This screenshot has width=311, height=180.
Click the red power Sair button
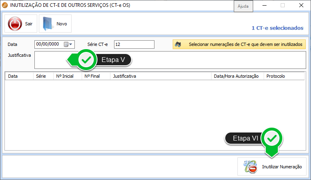coord(21,24)
